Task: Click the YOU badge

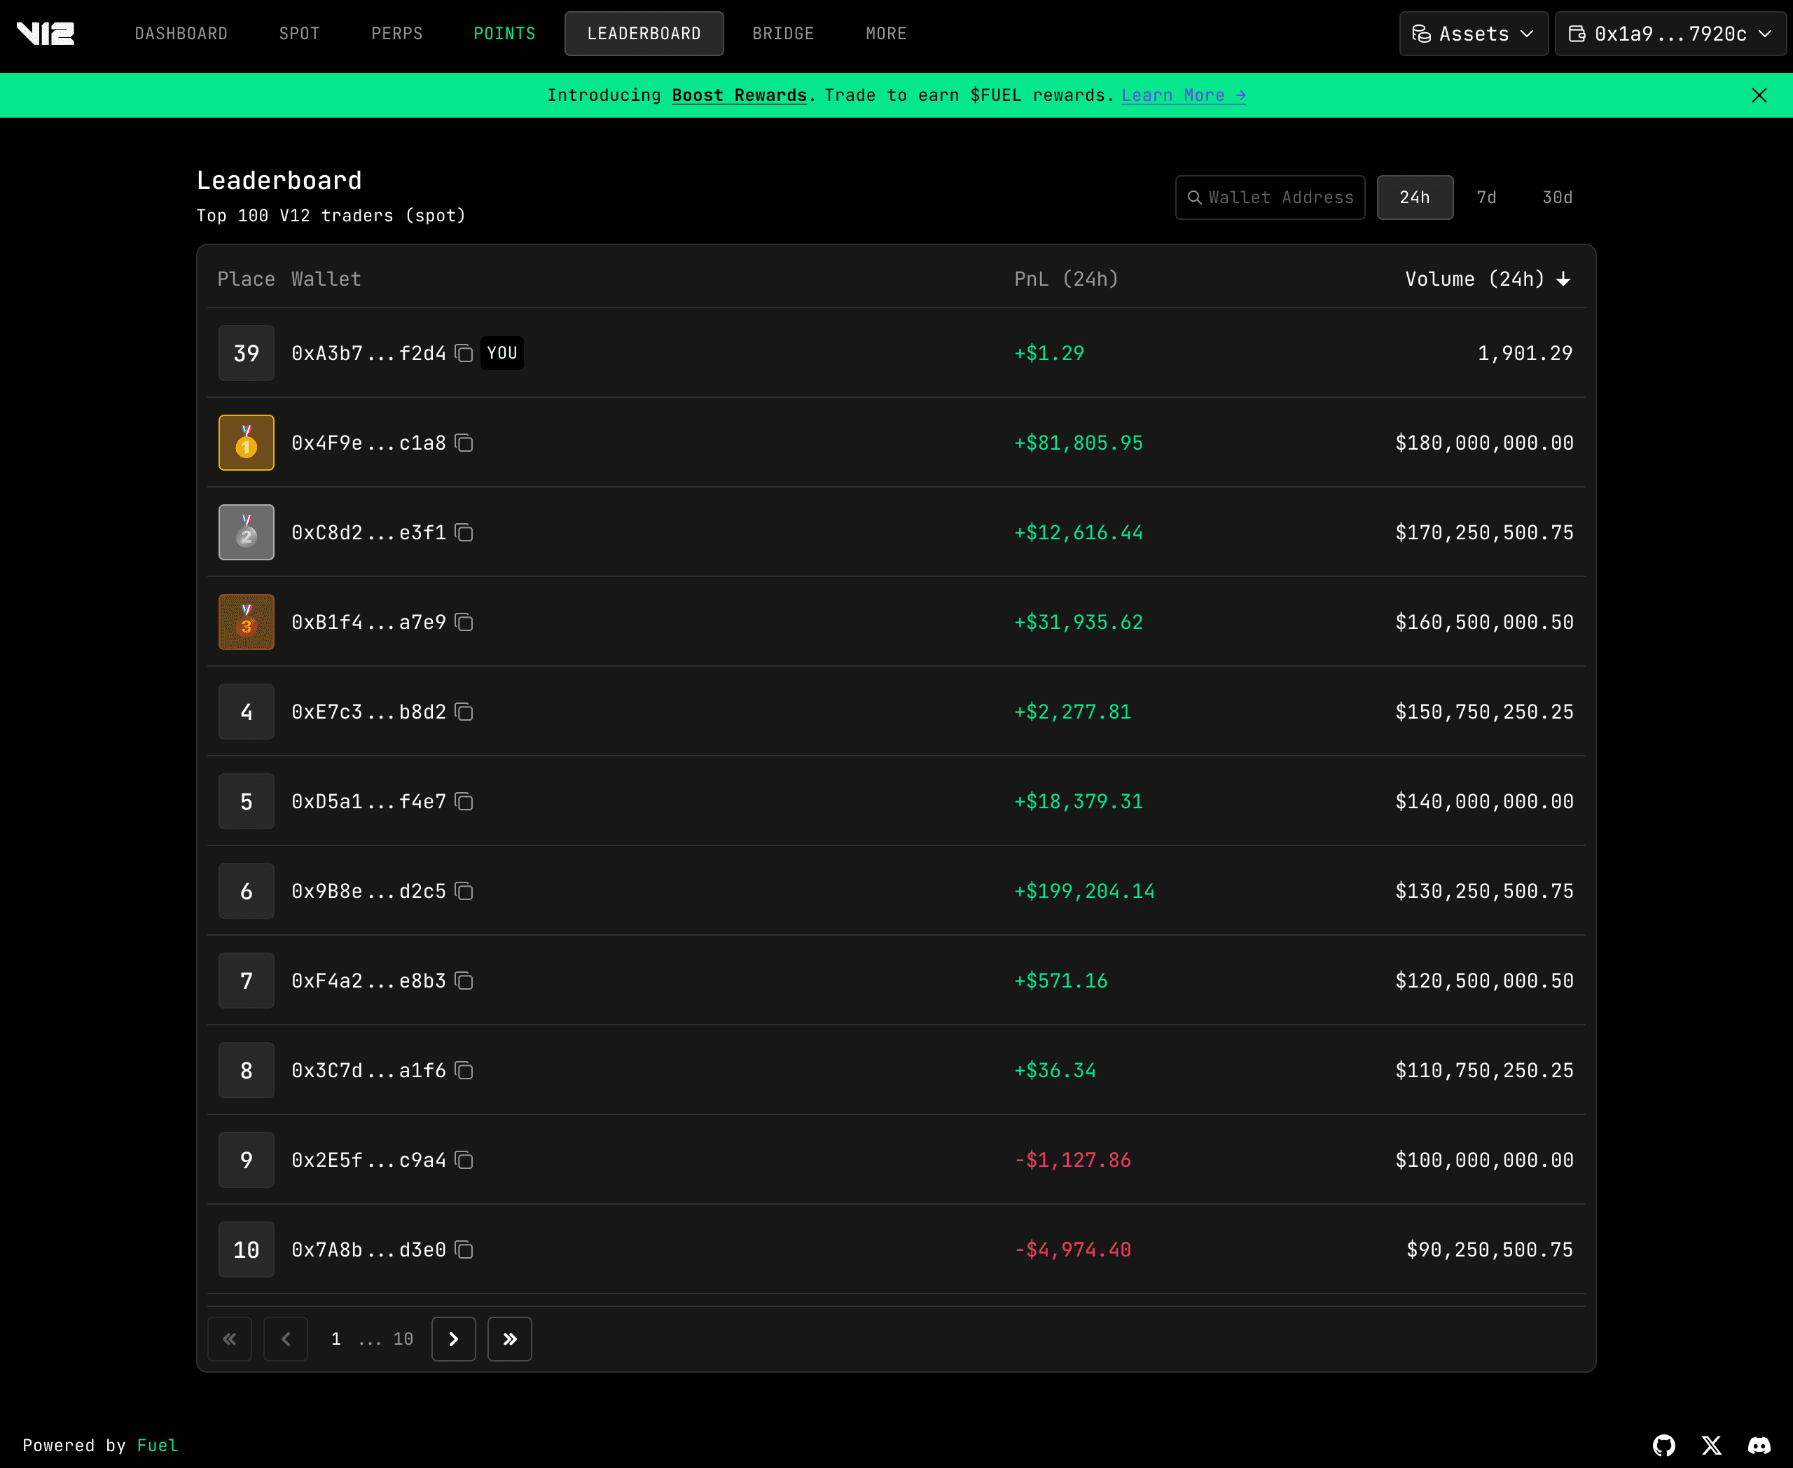Action: coord(501,352)
